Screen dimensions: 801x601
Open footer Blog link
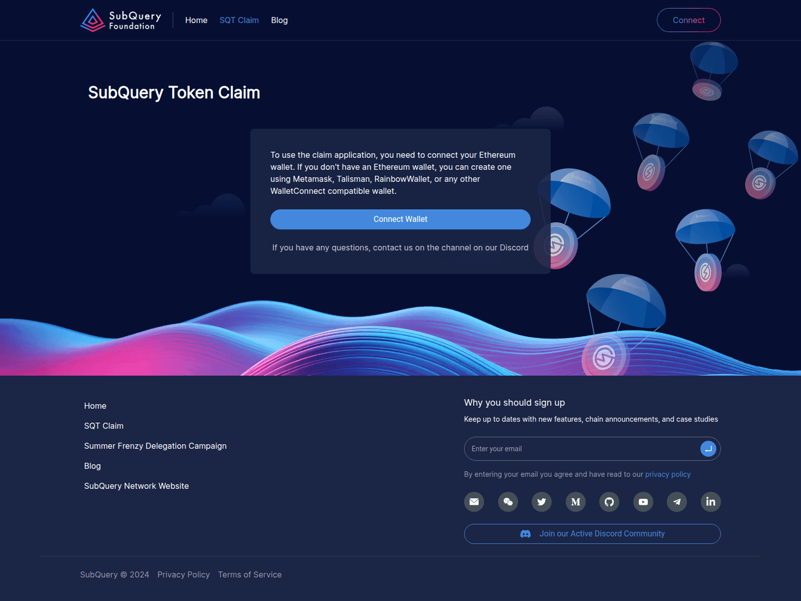pyautogui.click(x=93, y=466)
